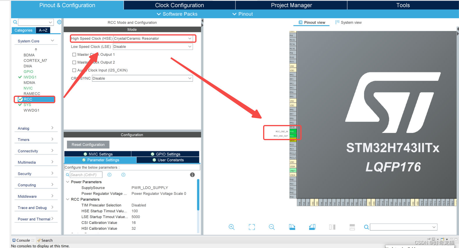
Task: Click the category search magnifier icon
Action: pos(15,22)
